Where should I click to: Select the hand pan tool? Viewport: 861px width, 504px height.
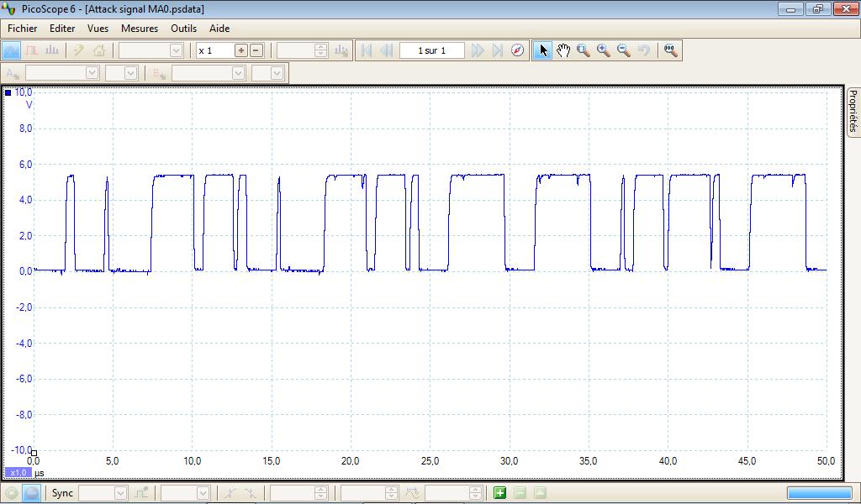[x=563, y=50]
